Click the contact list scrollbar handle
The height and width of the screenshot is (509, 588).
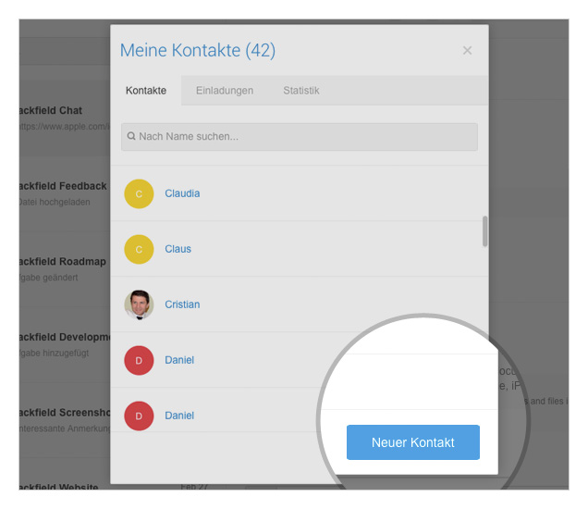(484, 231)
